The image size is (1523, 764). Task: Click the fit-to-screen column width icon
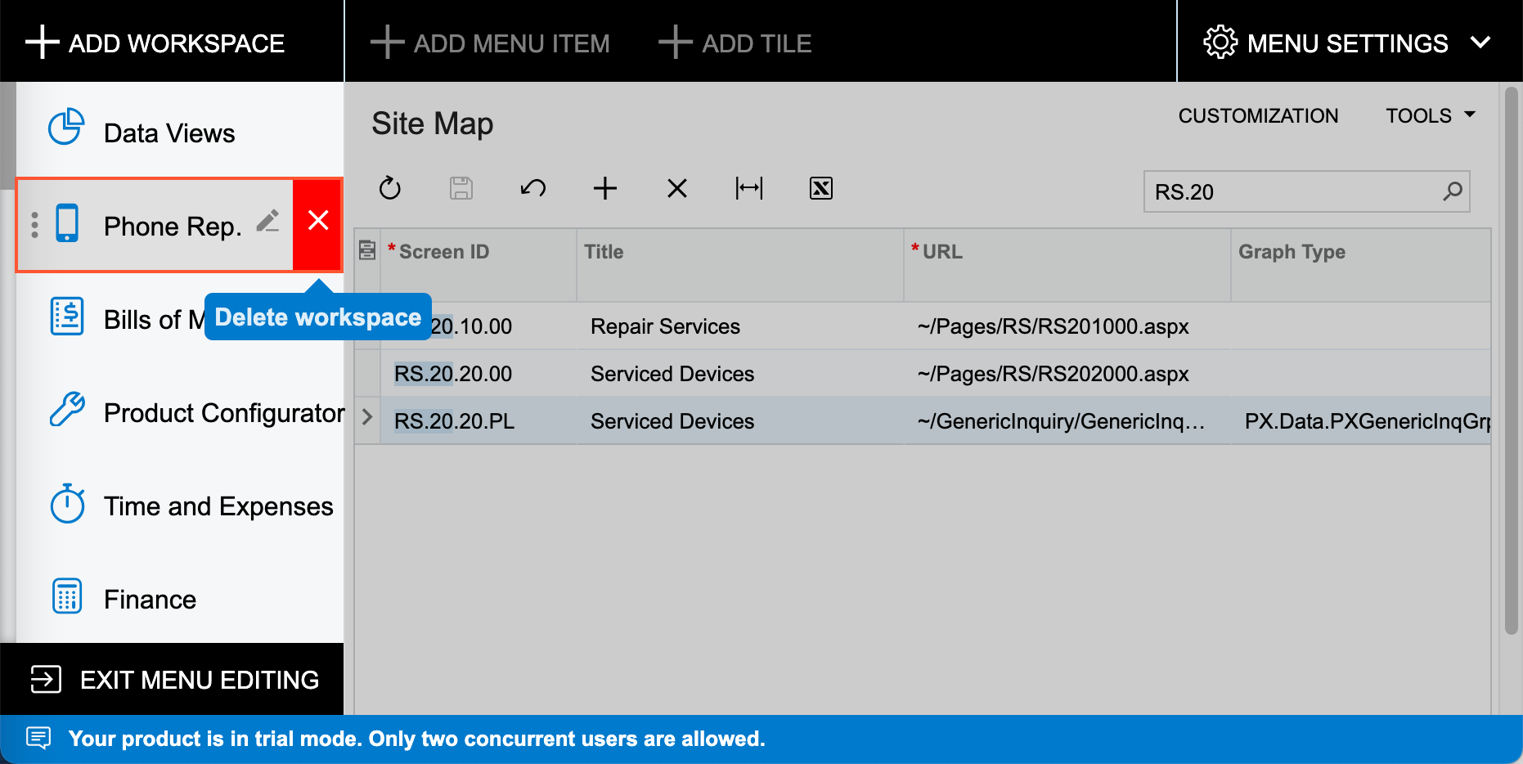pos(748,189)
